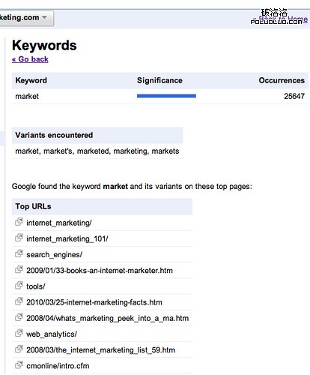Open the web_analytics/ URL
The height and width of the screenshot is (375, 310).
click(52, 334)
